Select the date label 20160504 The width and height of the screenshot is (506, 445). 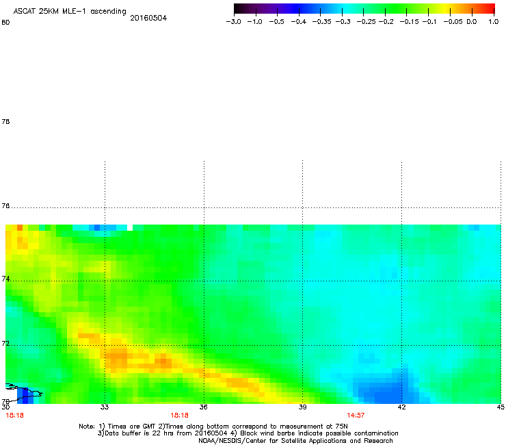tap(148, 18)
